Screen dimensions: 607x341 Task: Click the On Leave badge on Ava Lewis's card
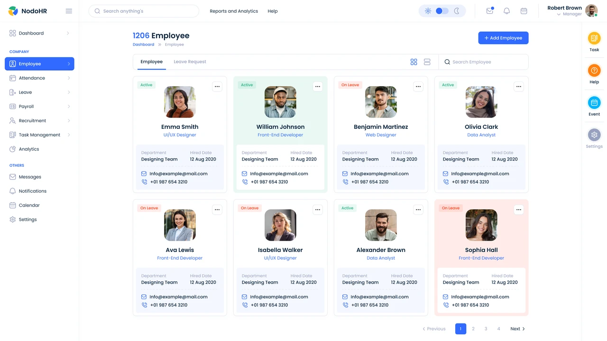(x=149, y=208)
